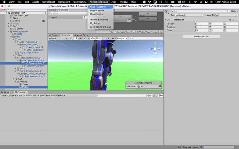Click the Animation Rigging overlay plus icon
The image size is (239, 149).
160,86
